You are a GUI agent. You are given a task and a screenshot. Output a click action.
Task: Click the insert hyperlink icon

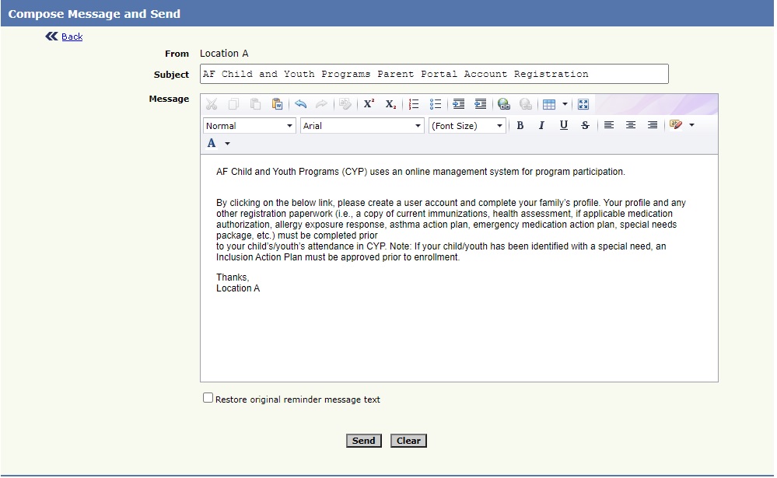[x=503, y=104]
